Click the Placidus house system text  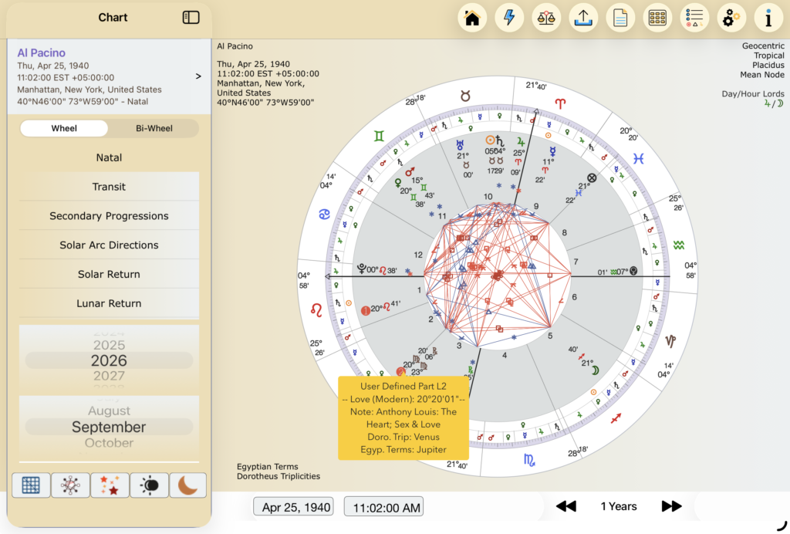pos(768,65)
